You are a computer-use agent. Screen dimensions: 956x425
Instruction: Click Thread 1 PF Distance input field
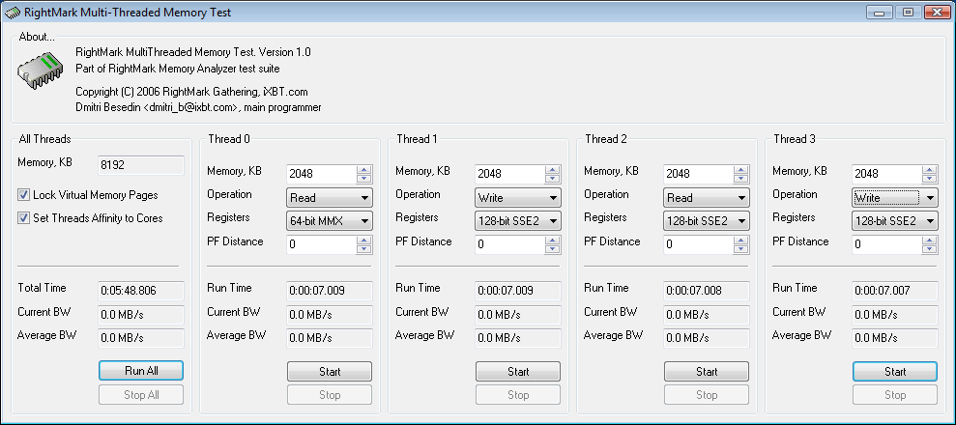pos(509,244)
